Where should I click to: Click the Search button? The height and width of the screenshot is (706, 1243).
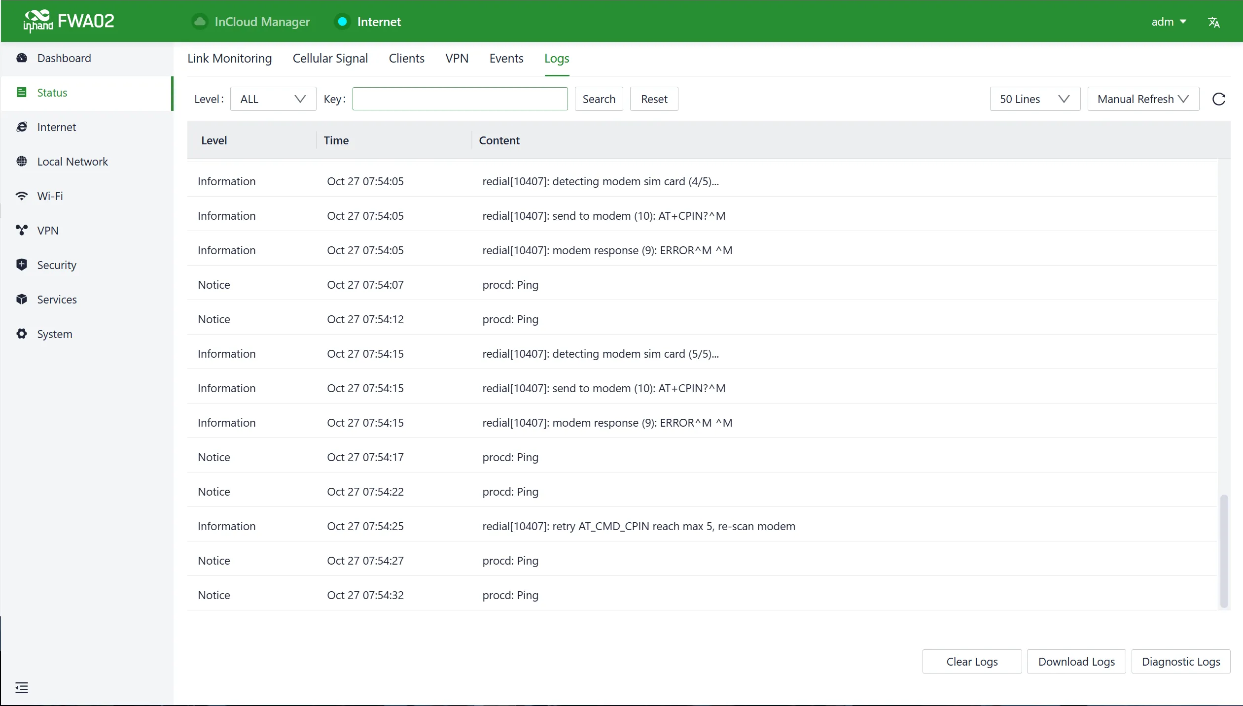[599, 99]
